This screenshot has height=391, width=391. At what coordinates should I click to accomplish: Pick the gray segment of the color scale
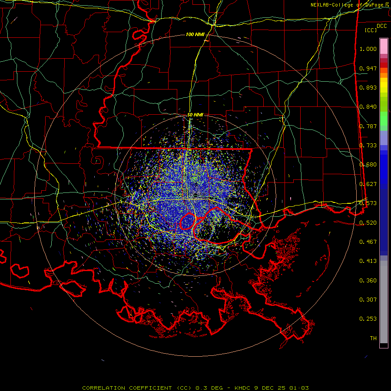pyautogui.click(x=384, y=302)
